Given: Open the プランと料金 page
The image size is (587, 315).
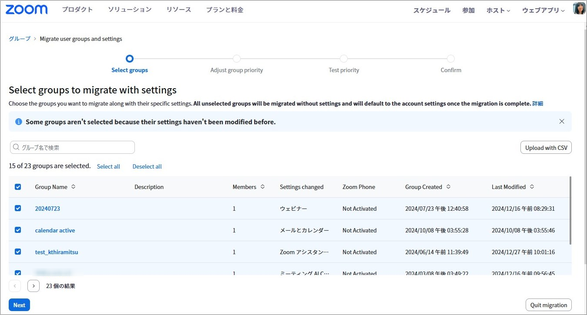Looking at the screenshot, I should [225, 10].
